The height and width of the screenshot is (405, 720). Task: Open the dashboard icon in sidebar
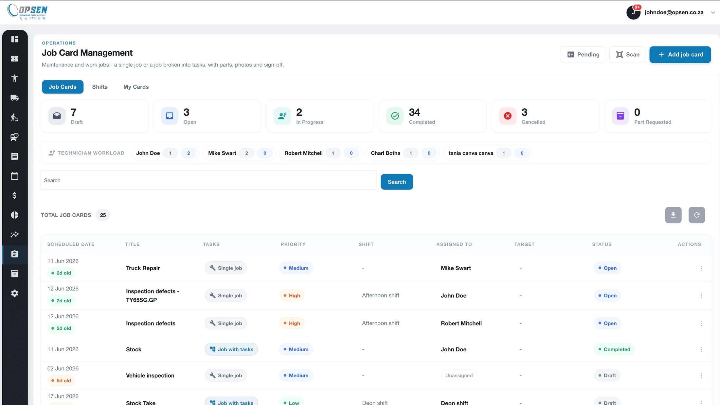pyautogui.click(x=14, y=39)
